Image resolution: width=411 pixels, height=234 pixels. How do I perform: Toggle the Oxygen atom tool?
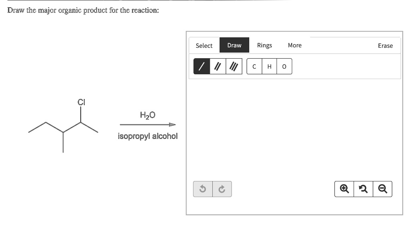284,66
